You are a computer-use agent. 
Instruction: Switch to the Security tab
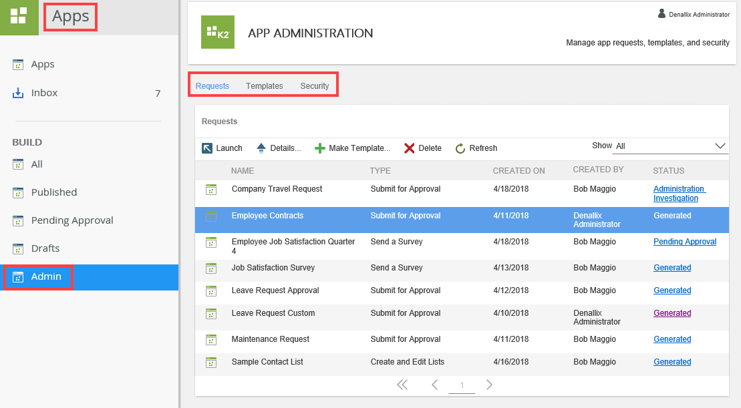314,86
